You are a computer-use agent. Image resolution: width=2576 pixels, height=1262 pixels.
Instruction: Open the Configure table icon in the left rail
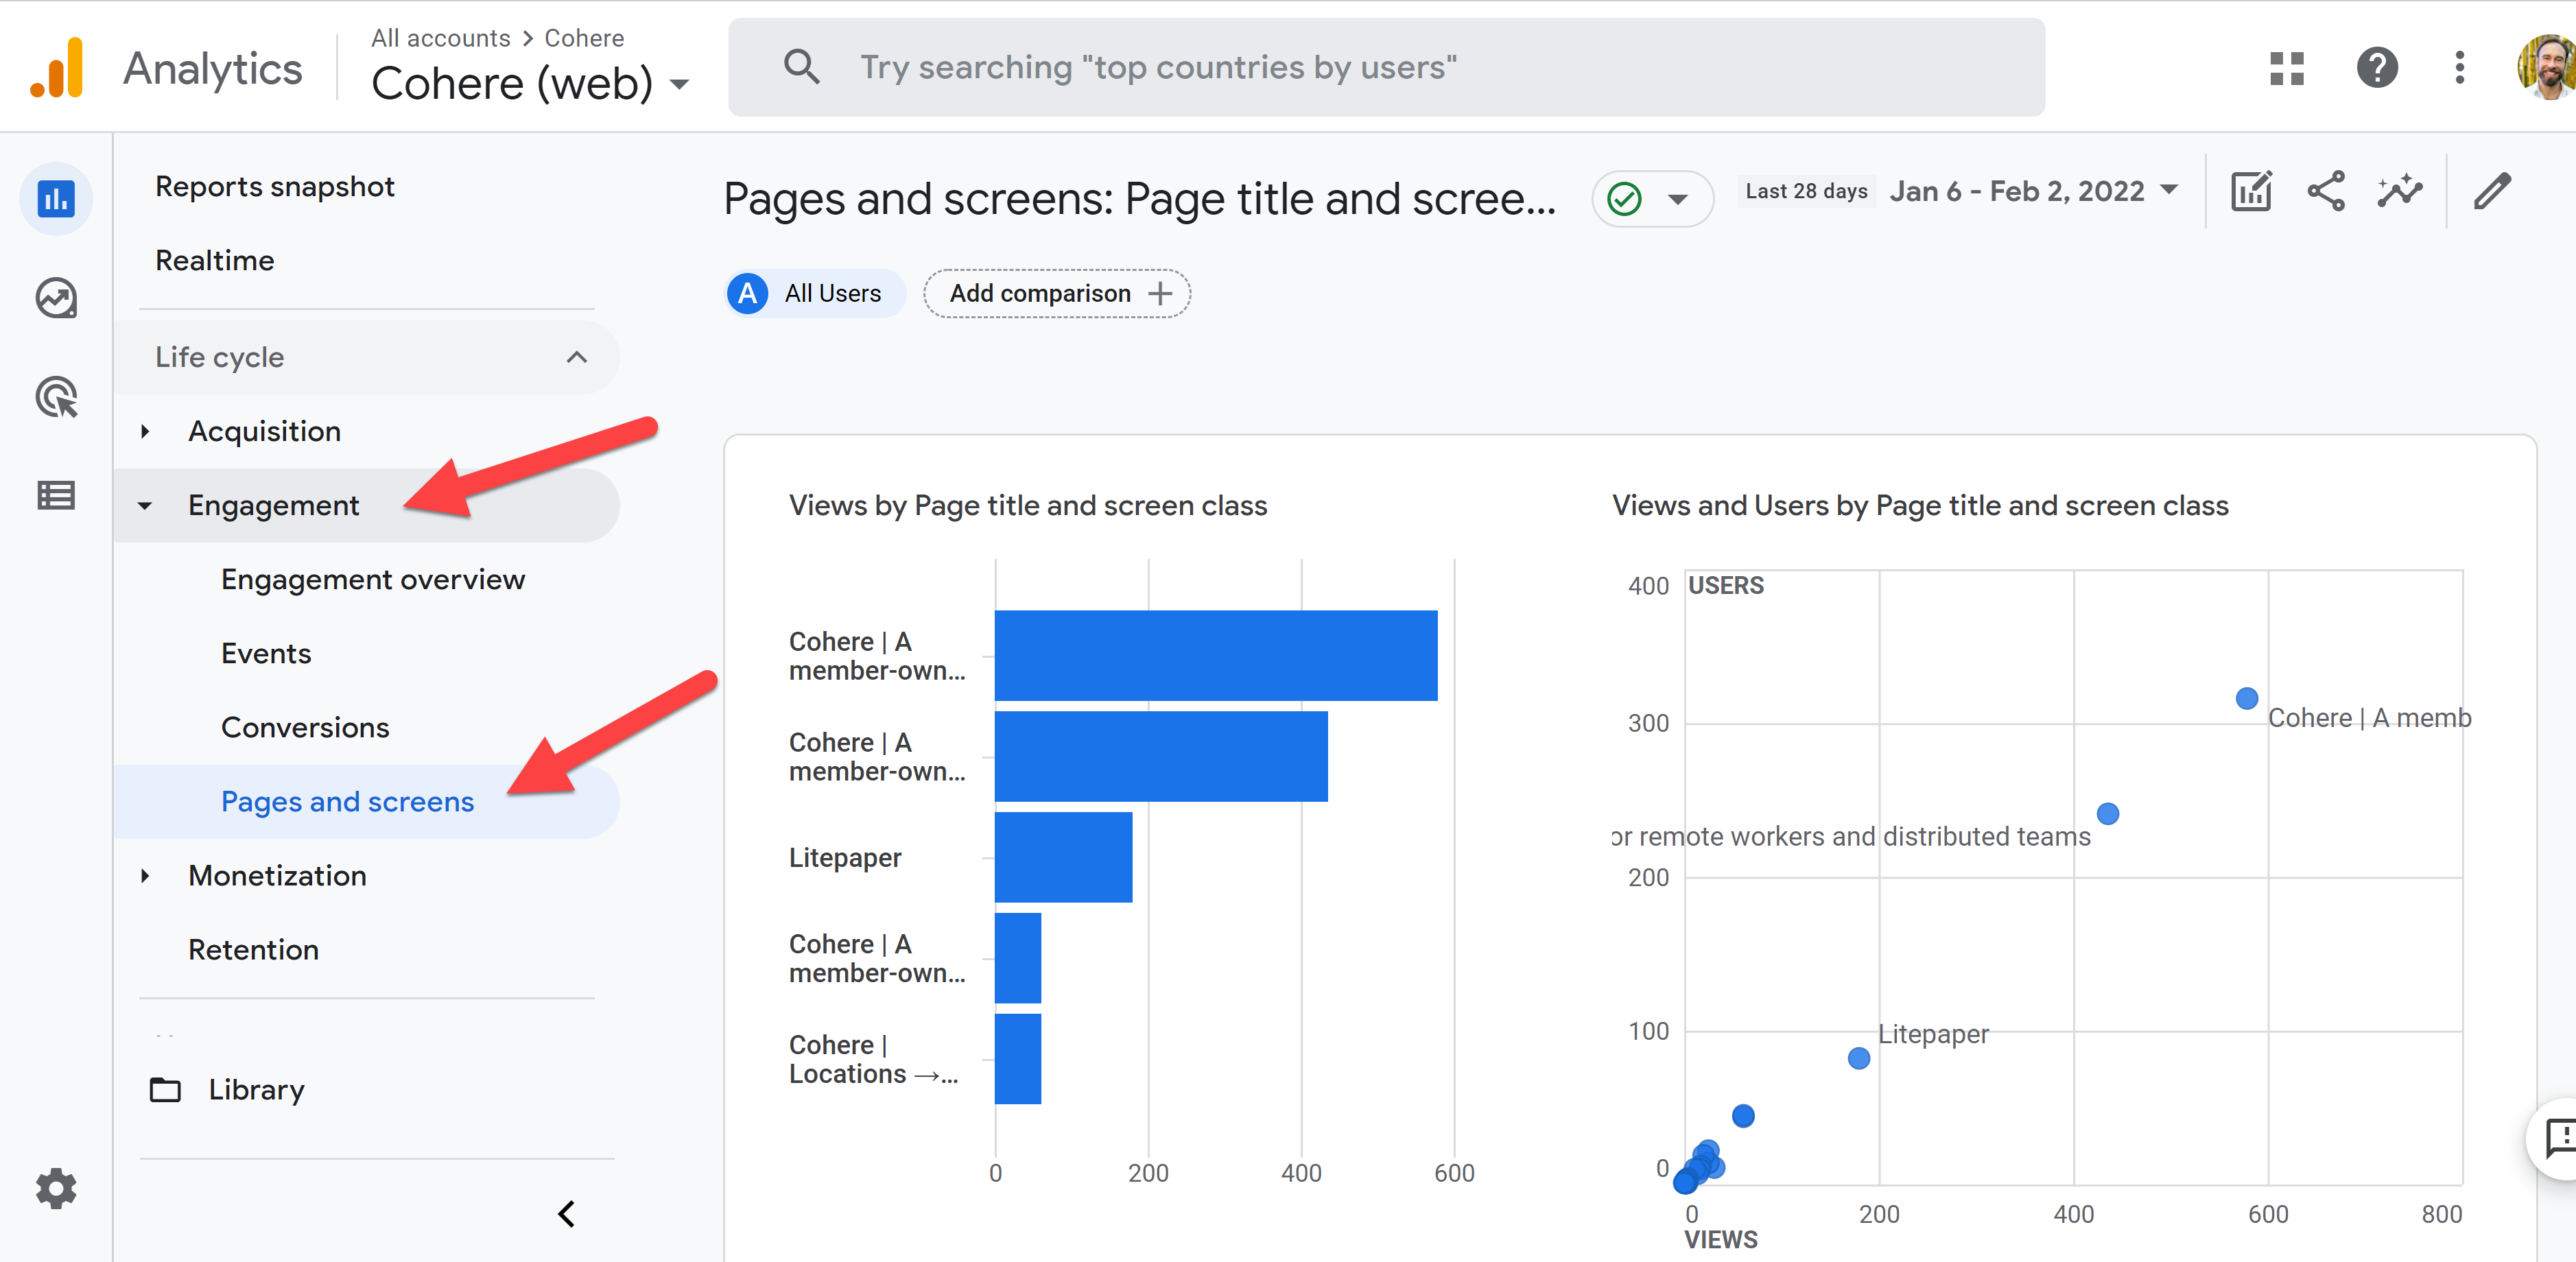coord(56,495)
